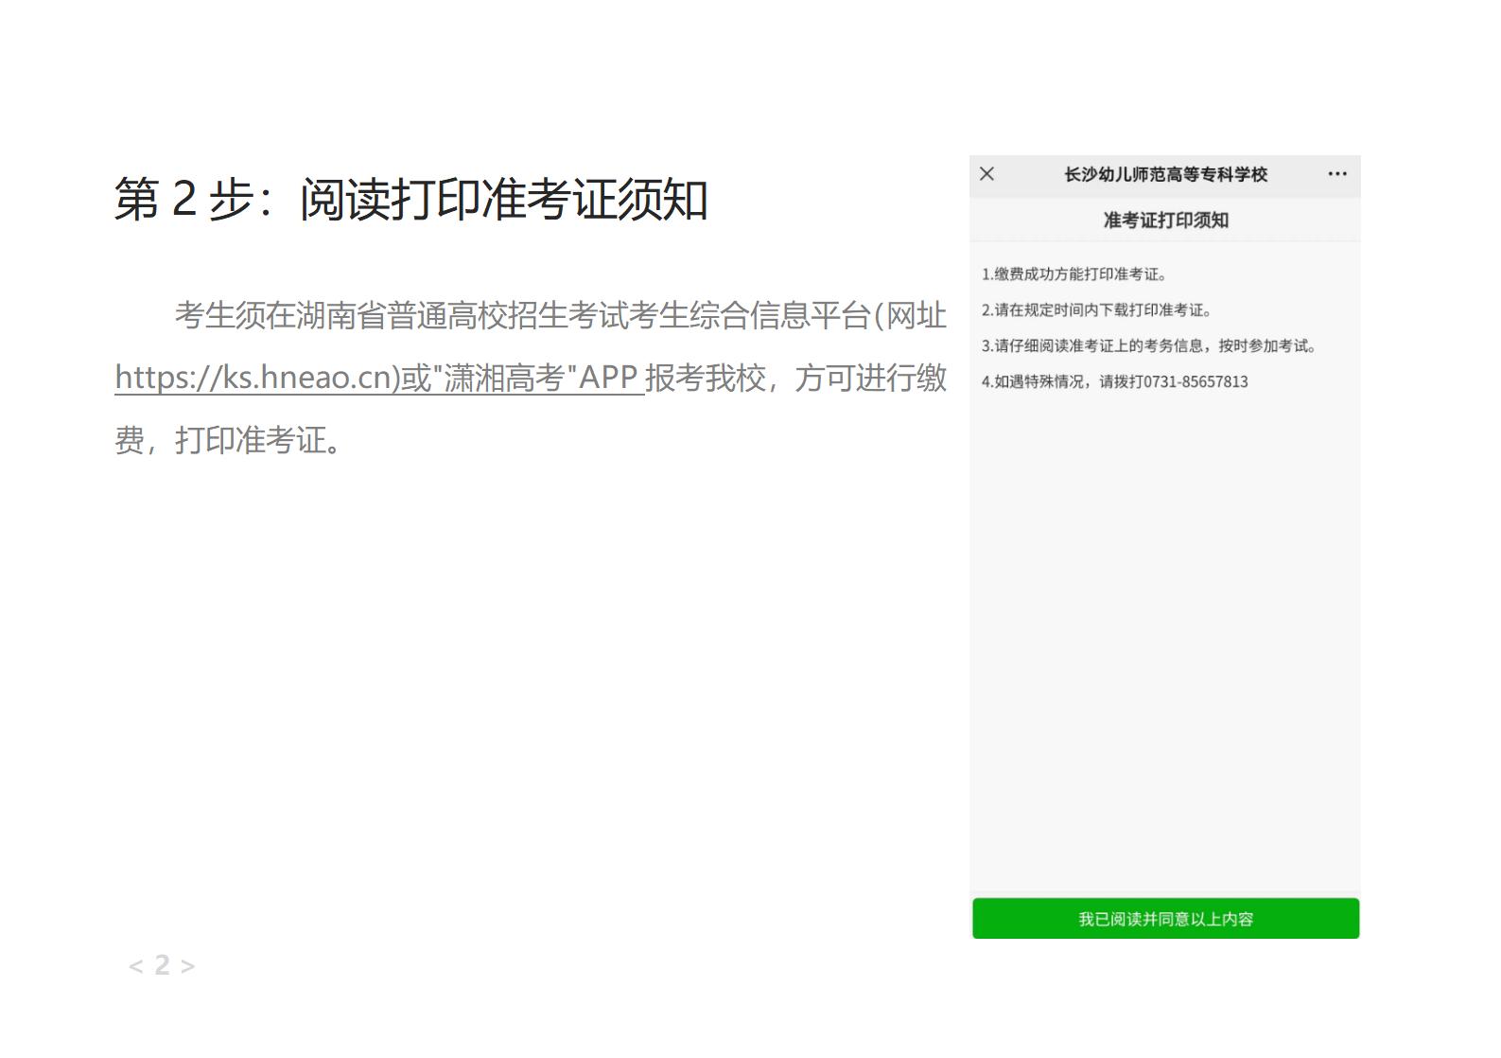The height and width of the screenshot is (1058, 1501).
Task: Click the previous page arrow beside page number
Action: click(135, 966)
